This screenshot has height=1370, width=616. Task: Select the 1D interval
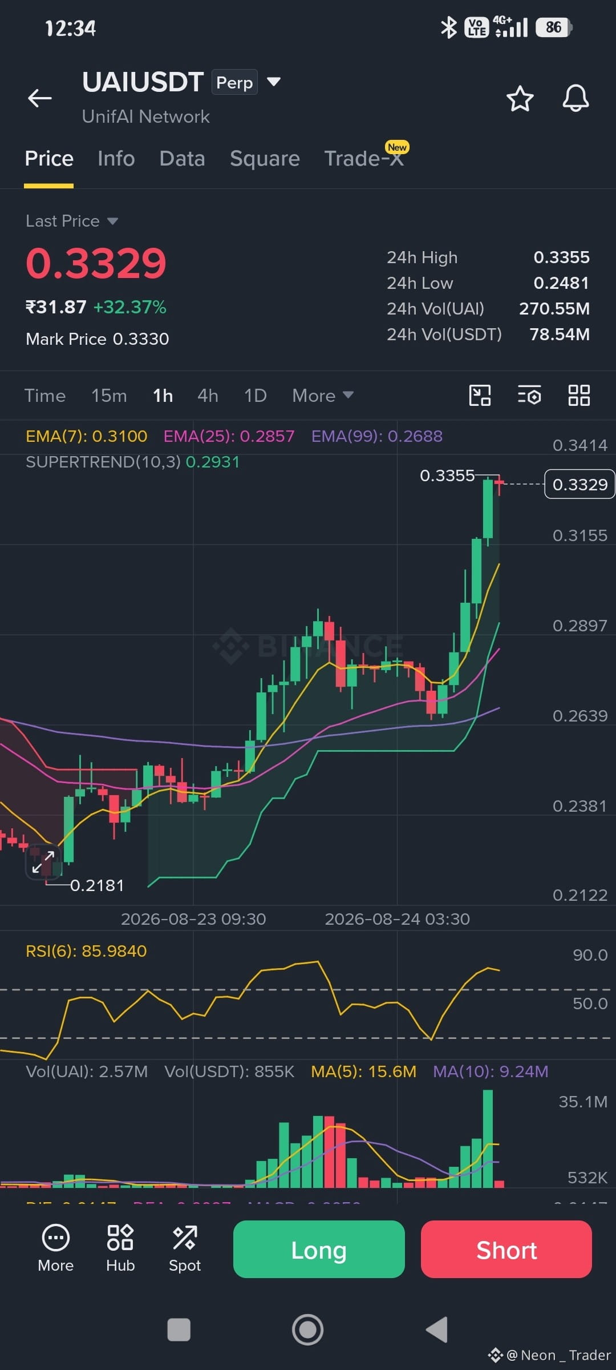(x=255, y=395)
